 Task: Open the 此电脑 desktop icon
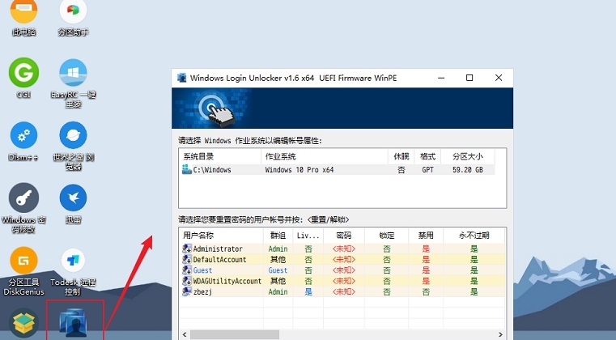pyautogui.click(x=24, y=12)
